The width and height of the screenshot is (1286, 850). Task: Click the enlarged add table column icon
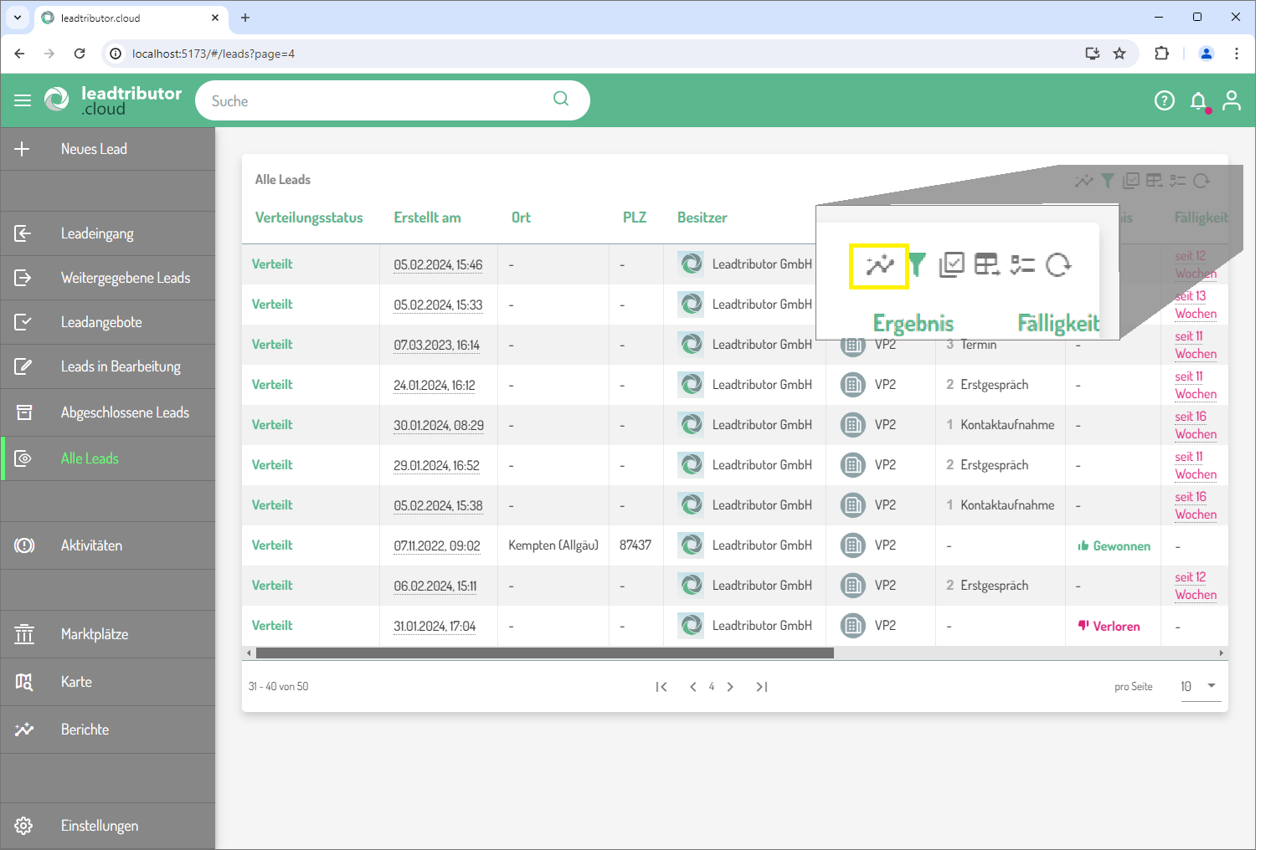[x=987, y=265]
